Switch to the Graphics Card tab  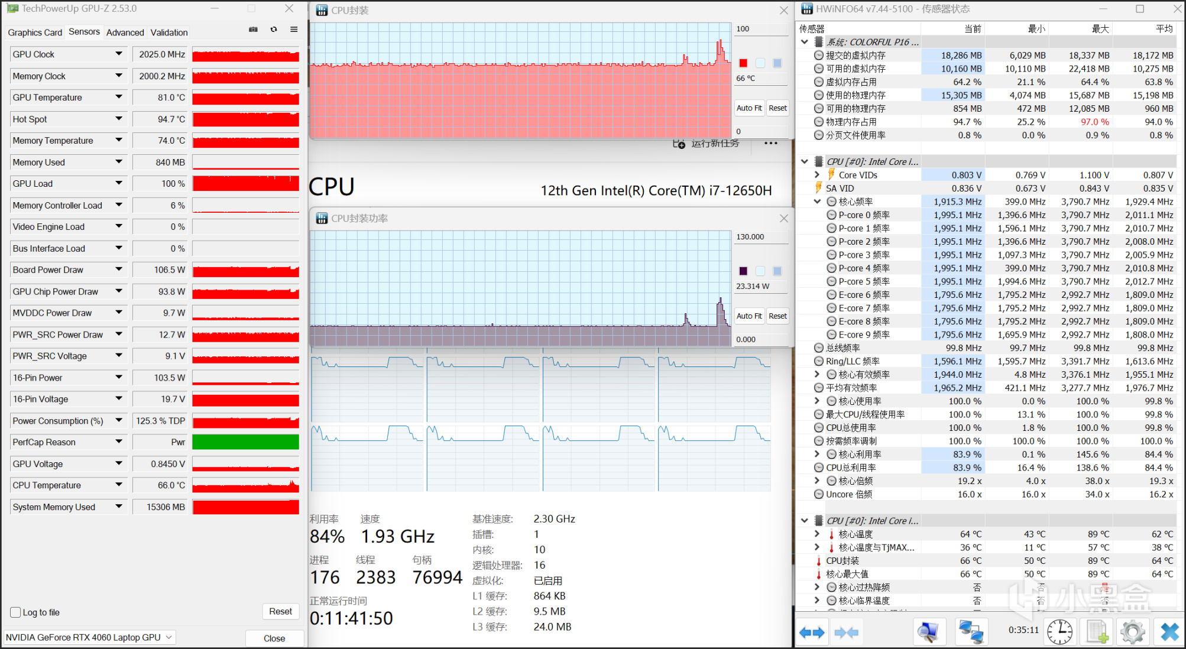(35, 33)
